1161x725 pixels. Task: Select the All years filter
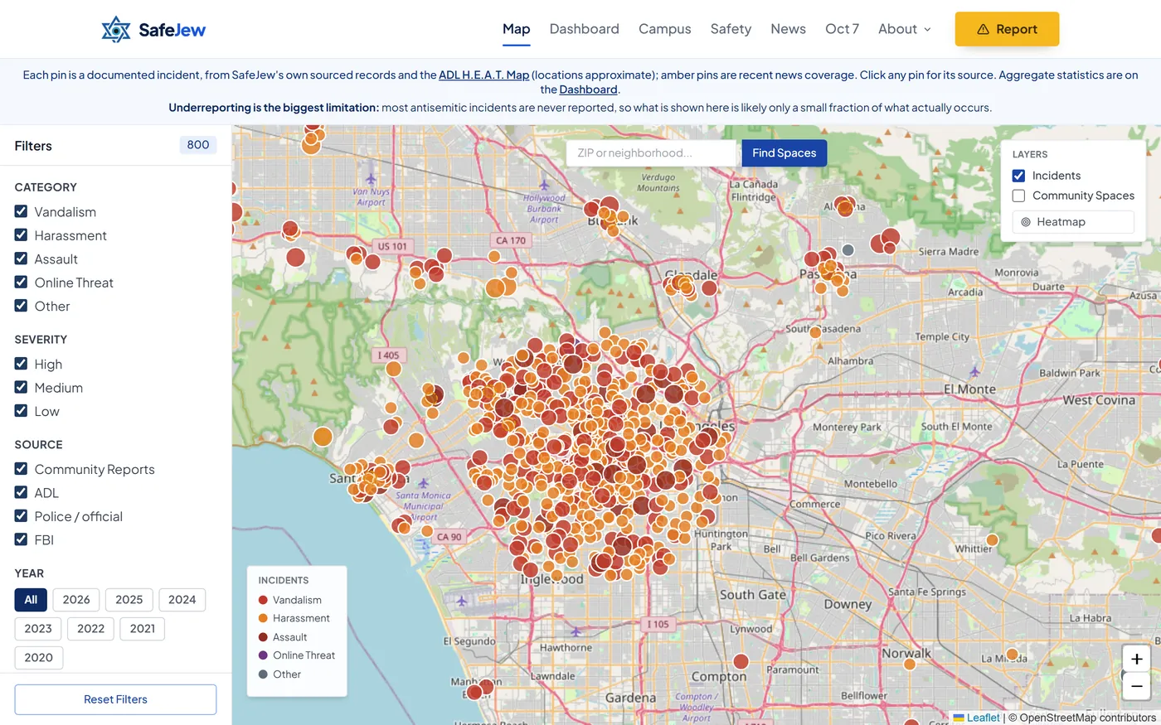click(31, 600)
